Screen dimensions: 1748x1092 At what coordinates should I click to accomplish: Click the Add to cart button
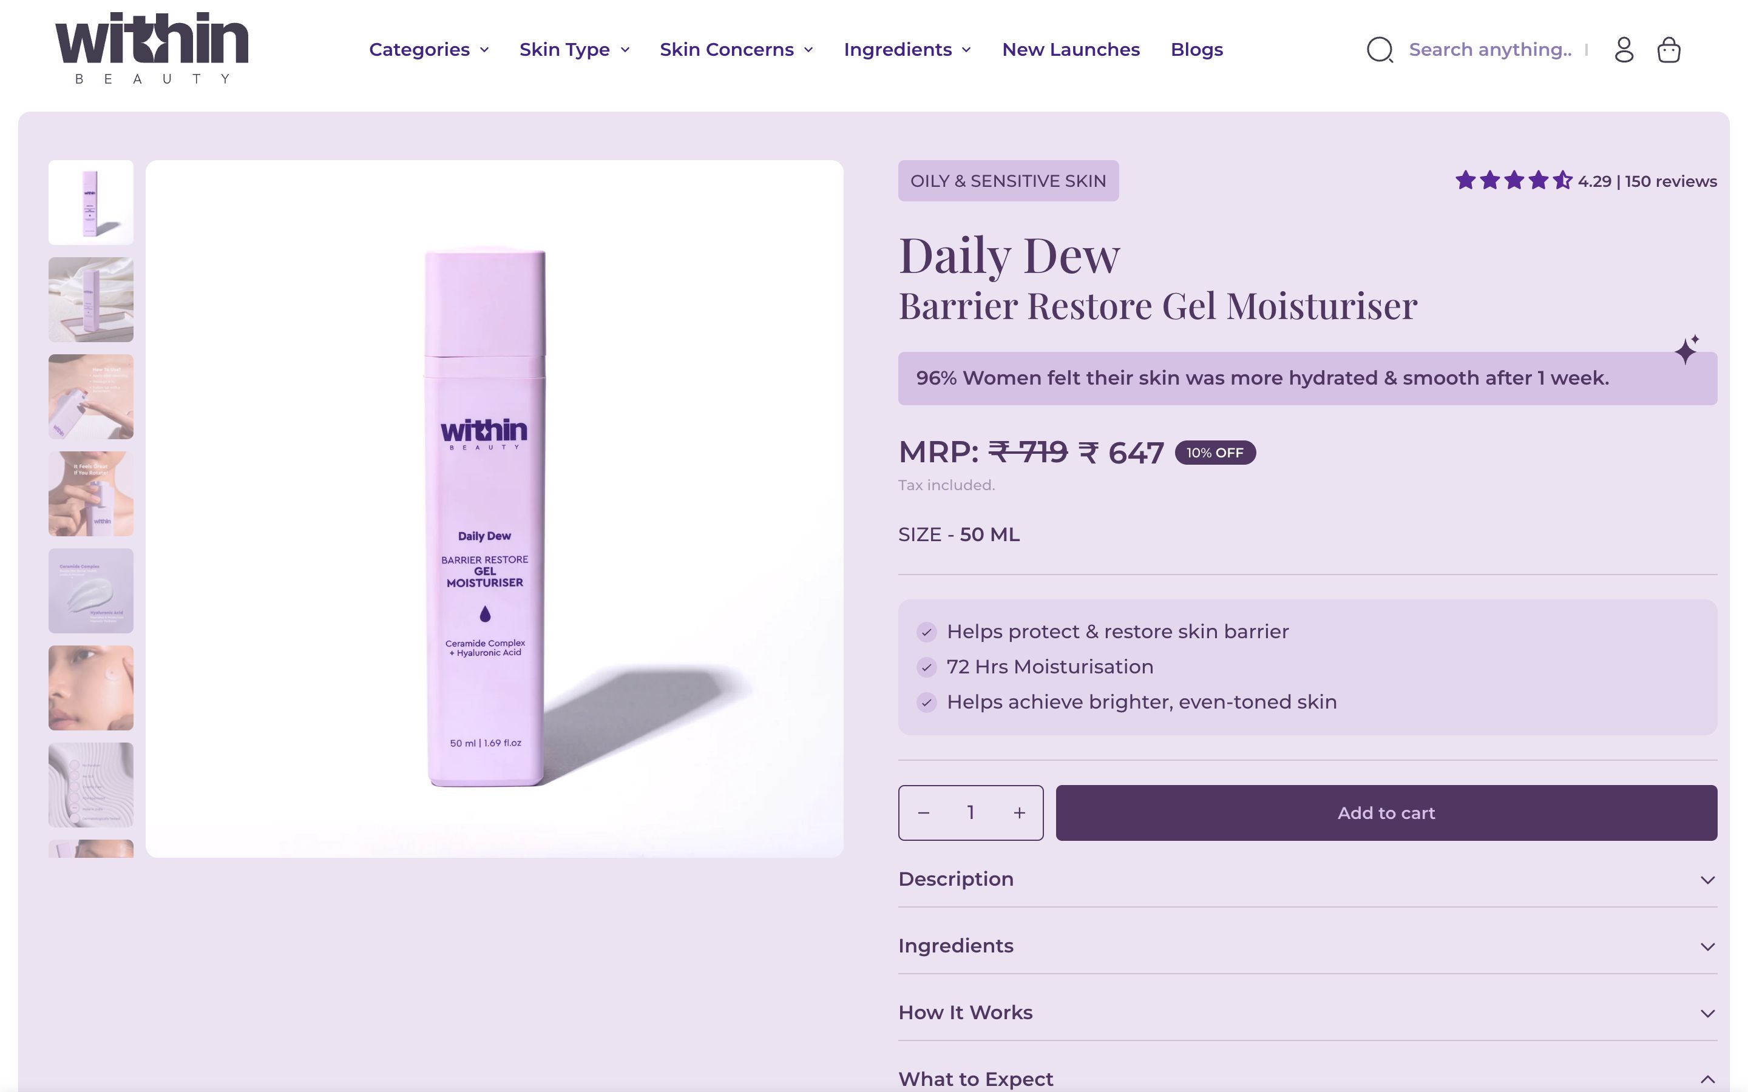coord(1386,812)
